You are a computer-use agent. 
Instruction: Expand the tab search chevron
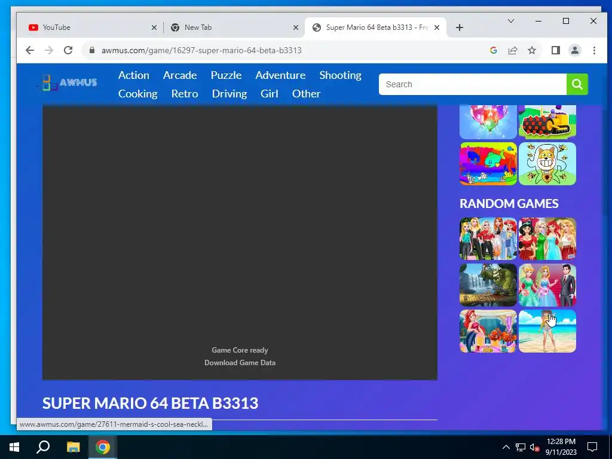pos(510,21)
